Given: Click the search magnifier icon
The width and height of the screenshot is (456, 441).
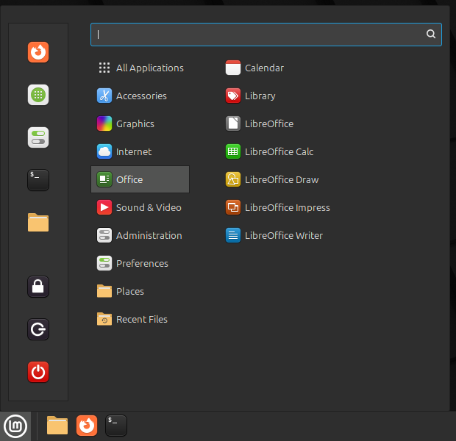Looking at the screenshot, I should [431, 35].
